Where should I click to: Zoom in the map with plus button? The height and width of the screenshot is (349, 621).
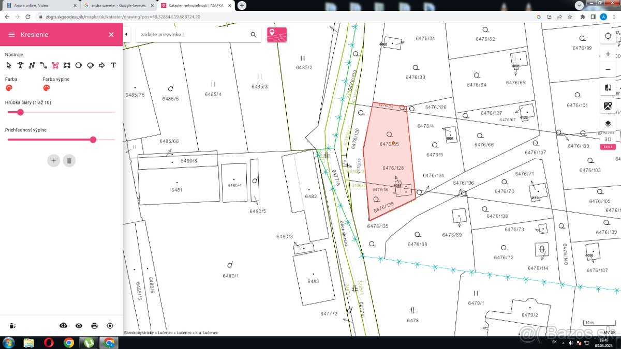click(x=608, y=54)
